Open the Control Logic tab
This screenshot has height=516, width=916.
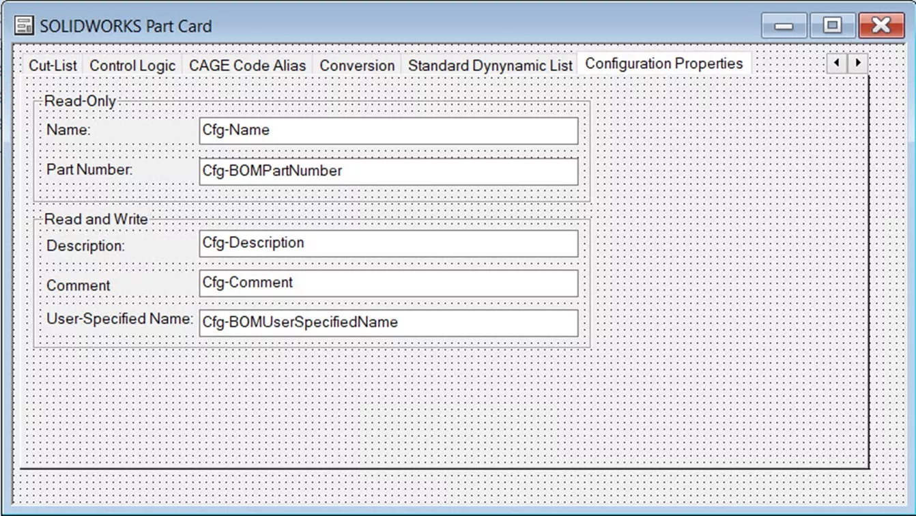(132, 66)
